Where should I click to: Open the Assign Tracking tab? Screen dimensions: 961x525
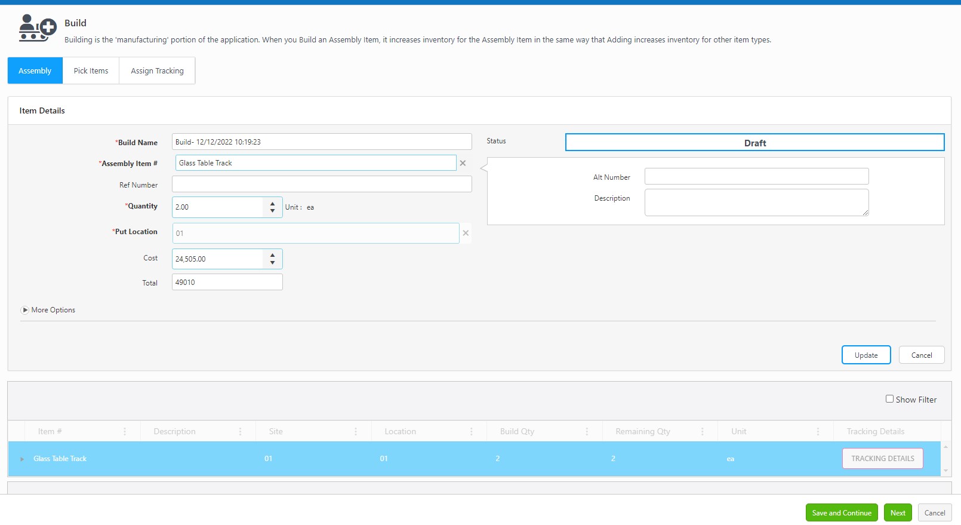coord(157,70)
